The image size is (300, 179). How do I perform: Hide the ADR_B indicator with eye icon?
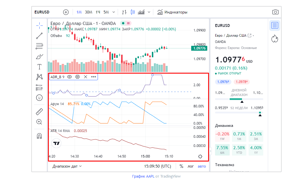[69, 77]
